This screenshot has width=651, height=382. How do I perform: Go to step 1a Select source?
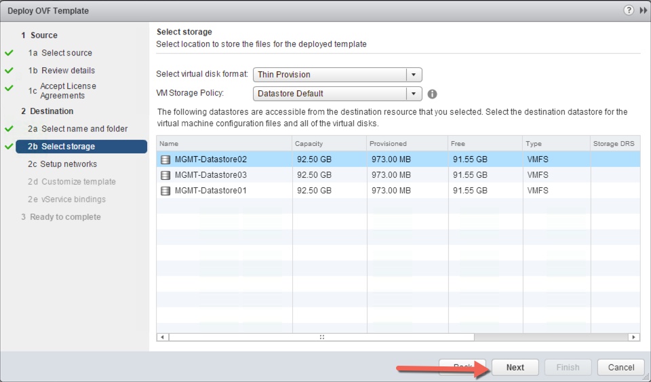point(66,53)
